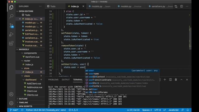Change encoding via UTF-8

pos(158,110)
